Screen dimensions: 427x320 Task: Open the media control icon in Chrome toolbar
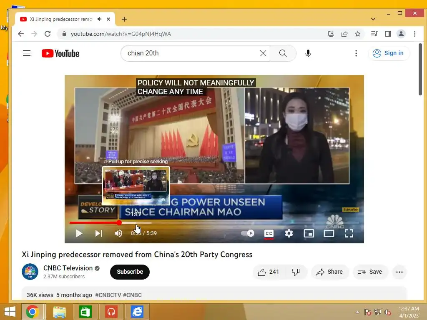point(374,34)
